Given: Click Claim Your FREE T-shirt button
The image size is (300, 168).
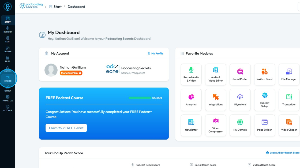Looking at the screenshot, I should (66, 128).
